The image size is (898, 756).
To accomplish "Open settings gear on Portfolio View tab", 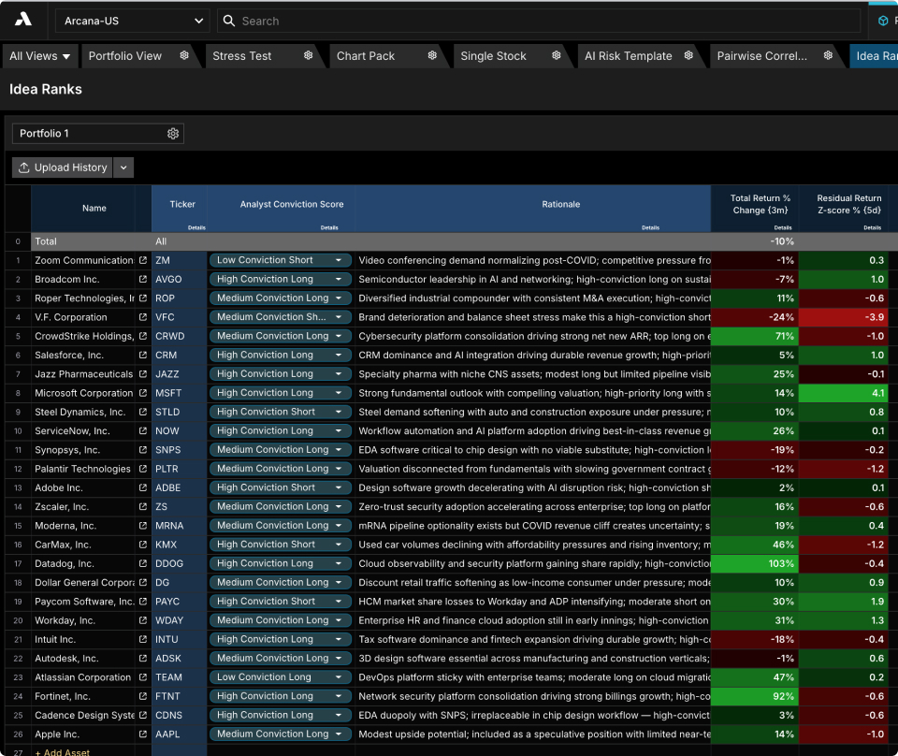I will pyautogui.click(x=184, y=55).
